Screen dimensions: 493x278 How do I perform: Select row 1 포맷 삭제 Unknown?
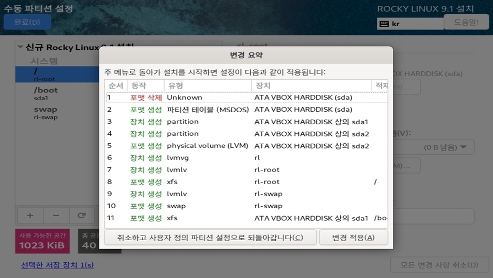(246, 98)
